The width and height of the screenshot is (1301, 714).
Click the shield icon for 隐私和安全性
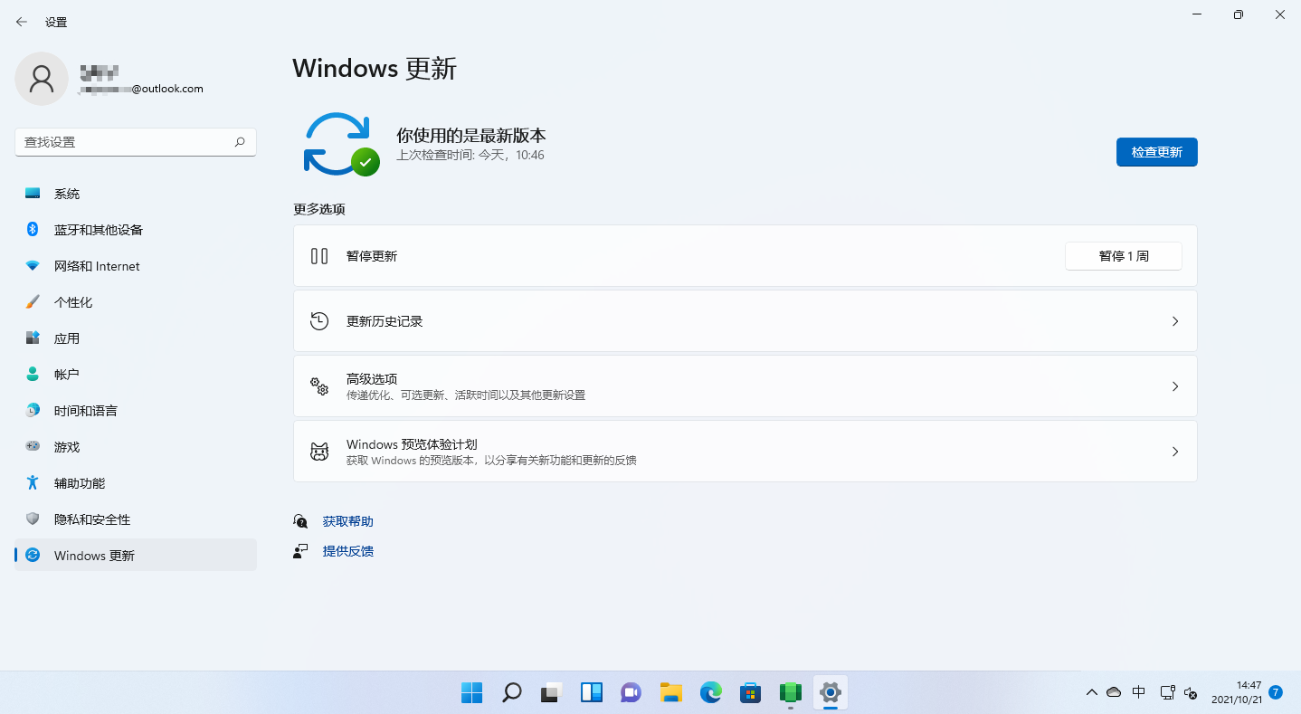[x=33, y=519]
